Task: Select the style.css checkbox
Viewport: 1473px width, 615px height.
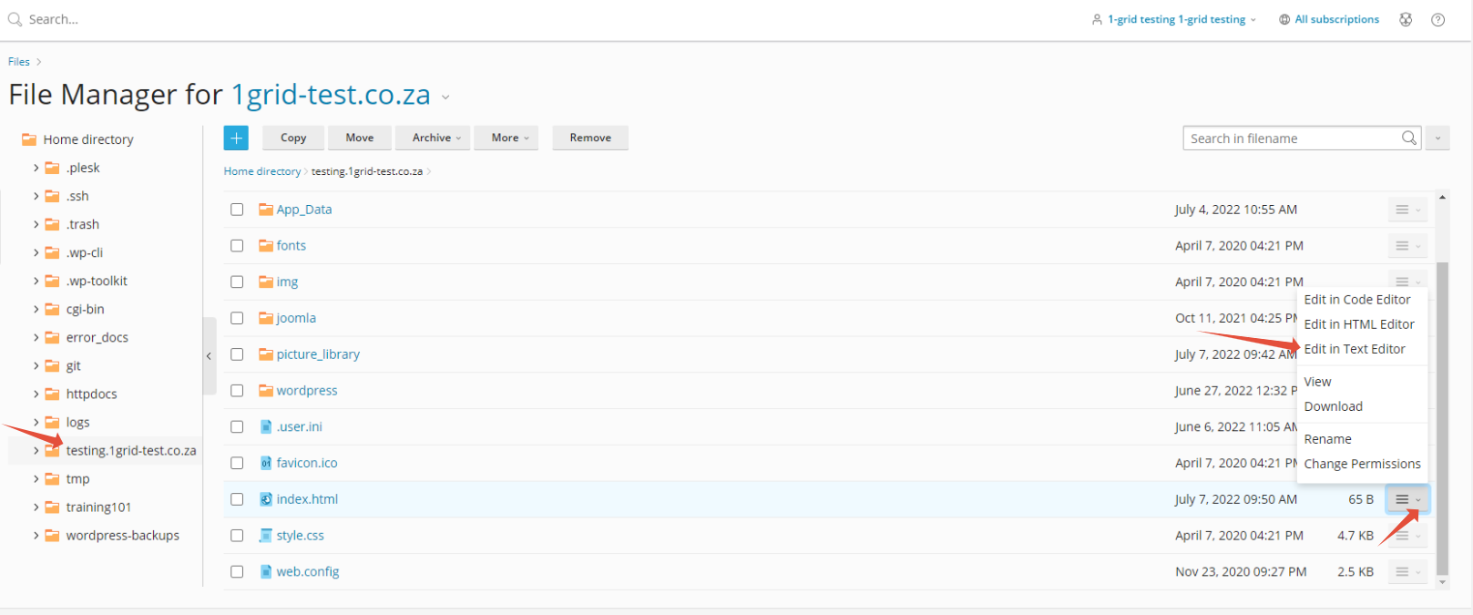Action: pyautogui.click(x=237, y=536)
